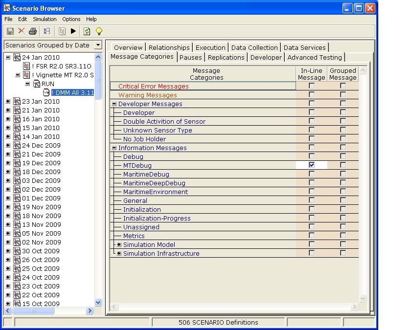Collapse the Developer Messages category
Viewport: 411px width, 330px height.
114,104
